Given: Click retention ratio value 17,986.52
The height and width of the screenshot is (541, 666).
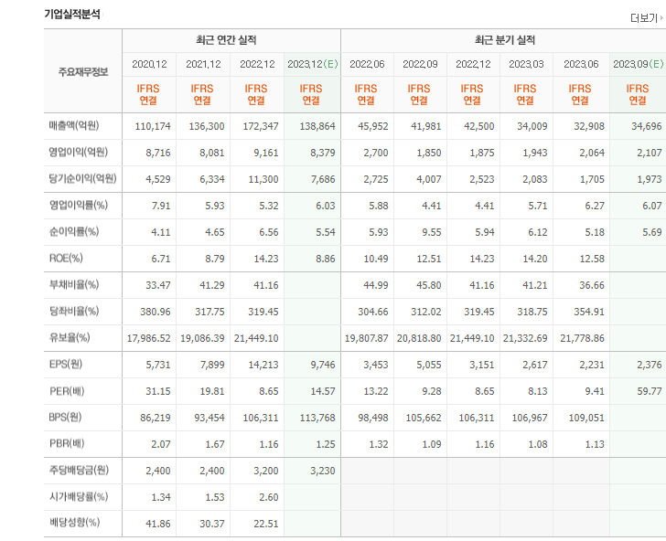Looking at the screenshot, I should point(148,338).
